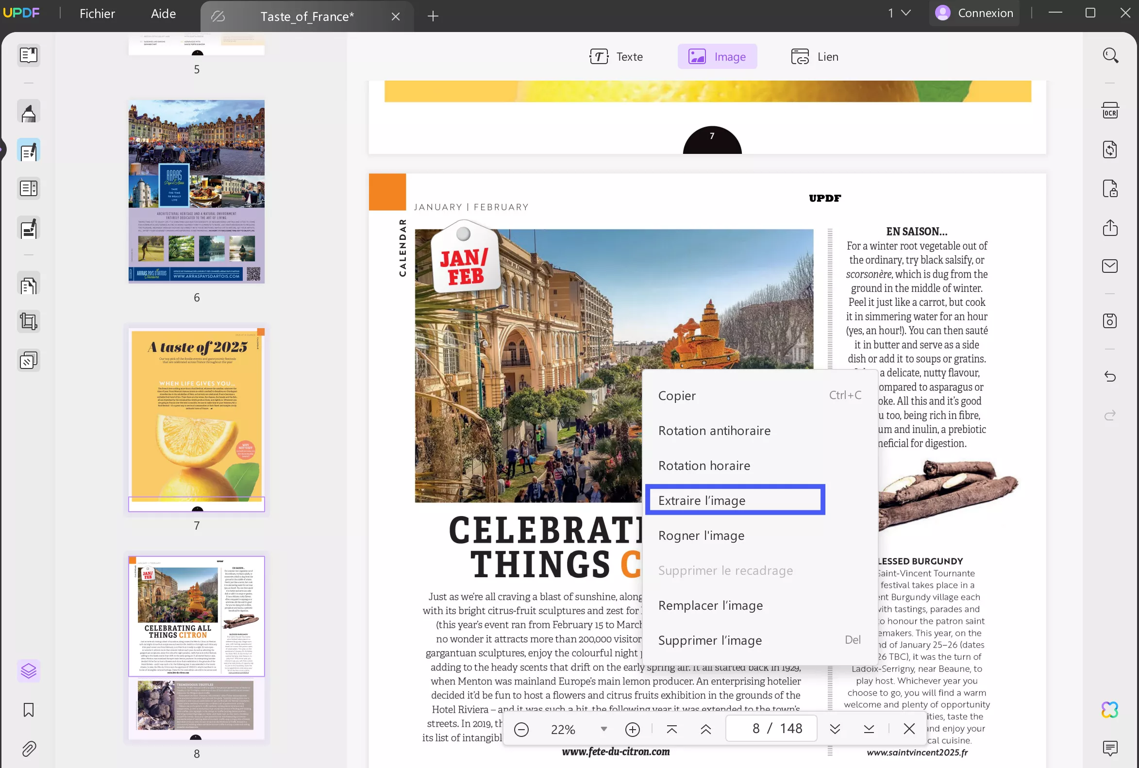This screenshot has width=1139, height=768.
Task: Jump to the last page arrow
Action: tap(869, 729)
